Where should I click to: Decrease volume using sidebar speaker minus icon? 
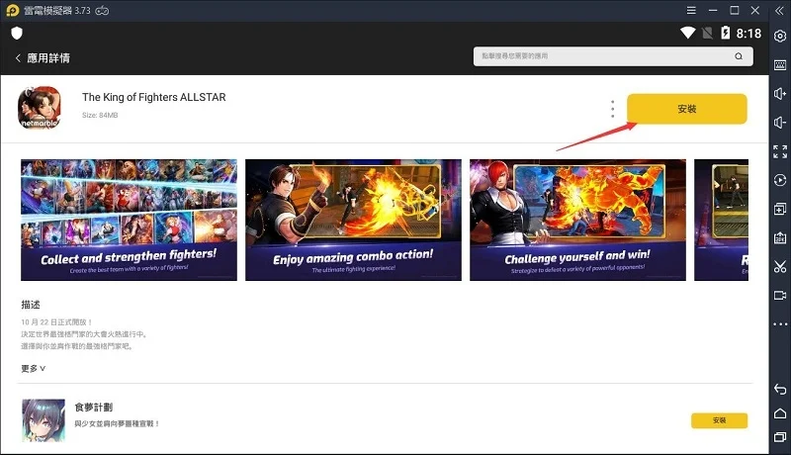coord(780,123)
